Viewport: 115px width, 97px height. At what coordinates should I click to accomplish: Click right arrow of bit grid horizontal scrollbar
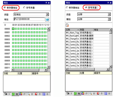[46, 70]
